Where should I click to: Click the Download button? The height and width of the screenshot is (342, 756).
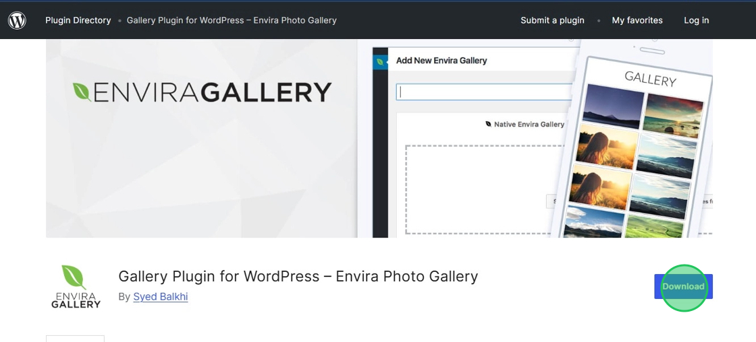click(683, 286)
